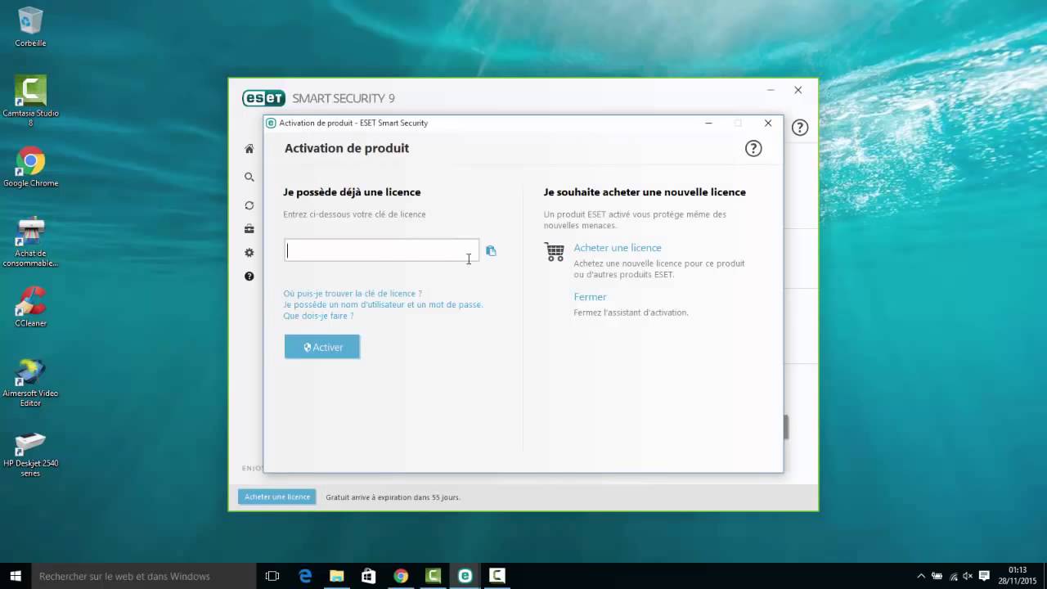1047x589 pixels.
Task: Click the taskbar search box
Action: tap(143, 576)
